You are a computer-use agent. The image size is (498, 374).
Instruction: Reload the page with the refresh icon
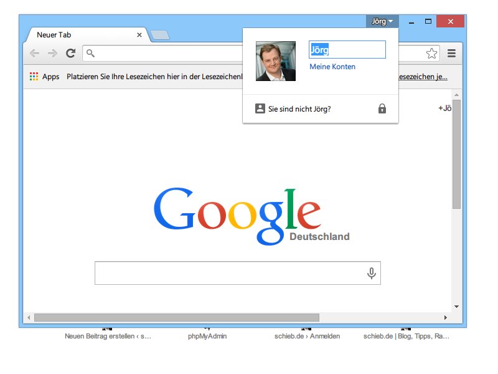coord(70,53)
